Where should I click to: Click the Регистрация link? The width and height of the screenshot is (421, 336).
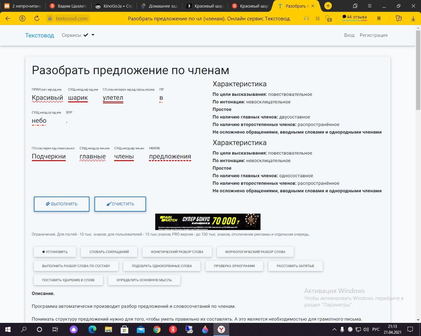pyautogui.click(x=374, y=35)
